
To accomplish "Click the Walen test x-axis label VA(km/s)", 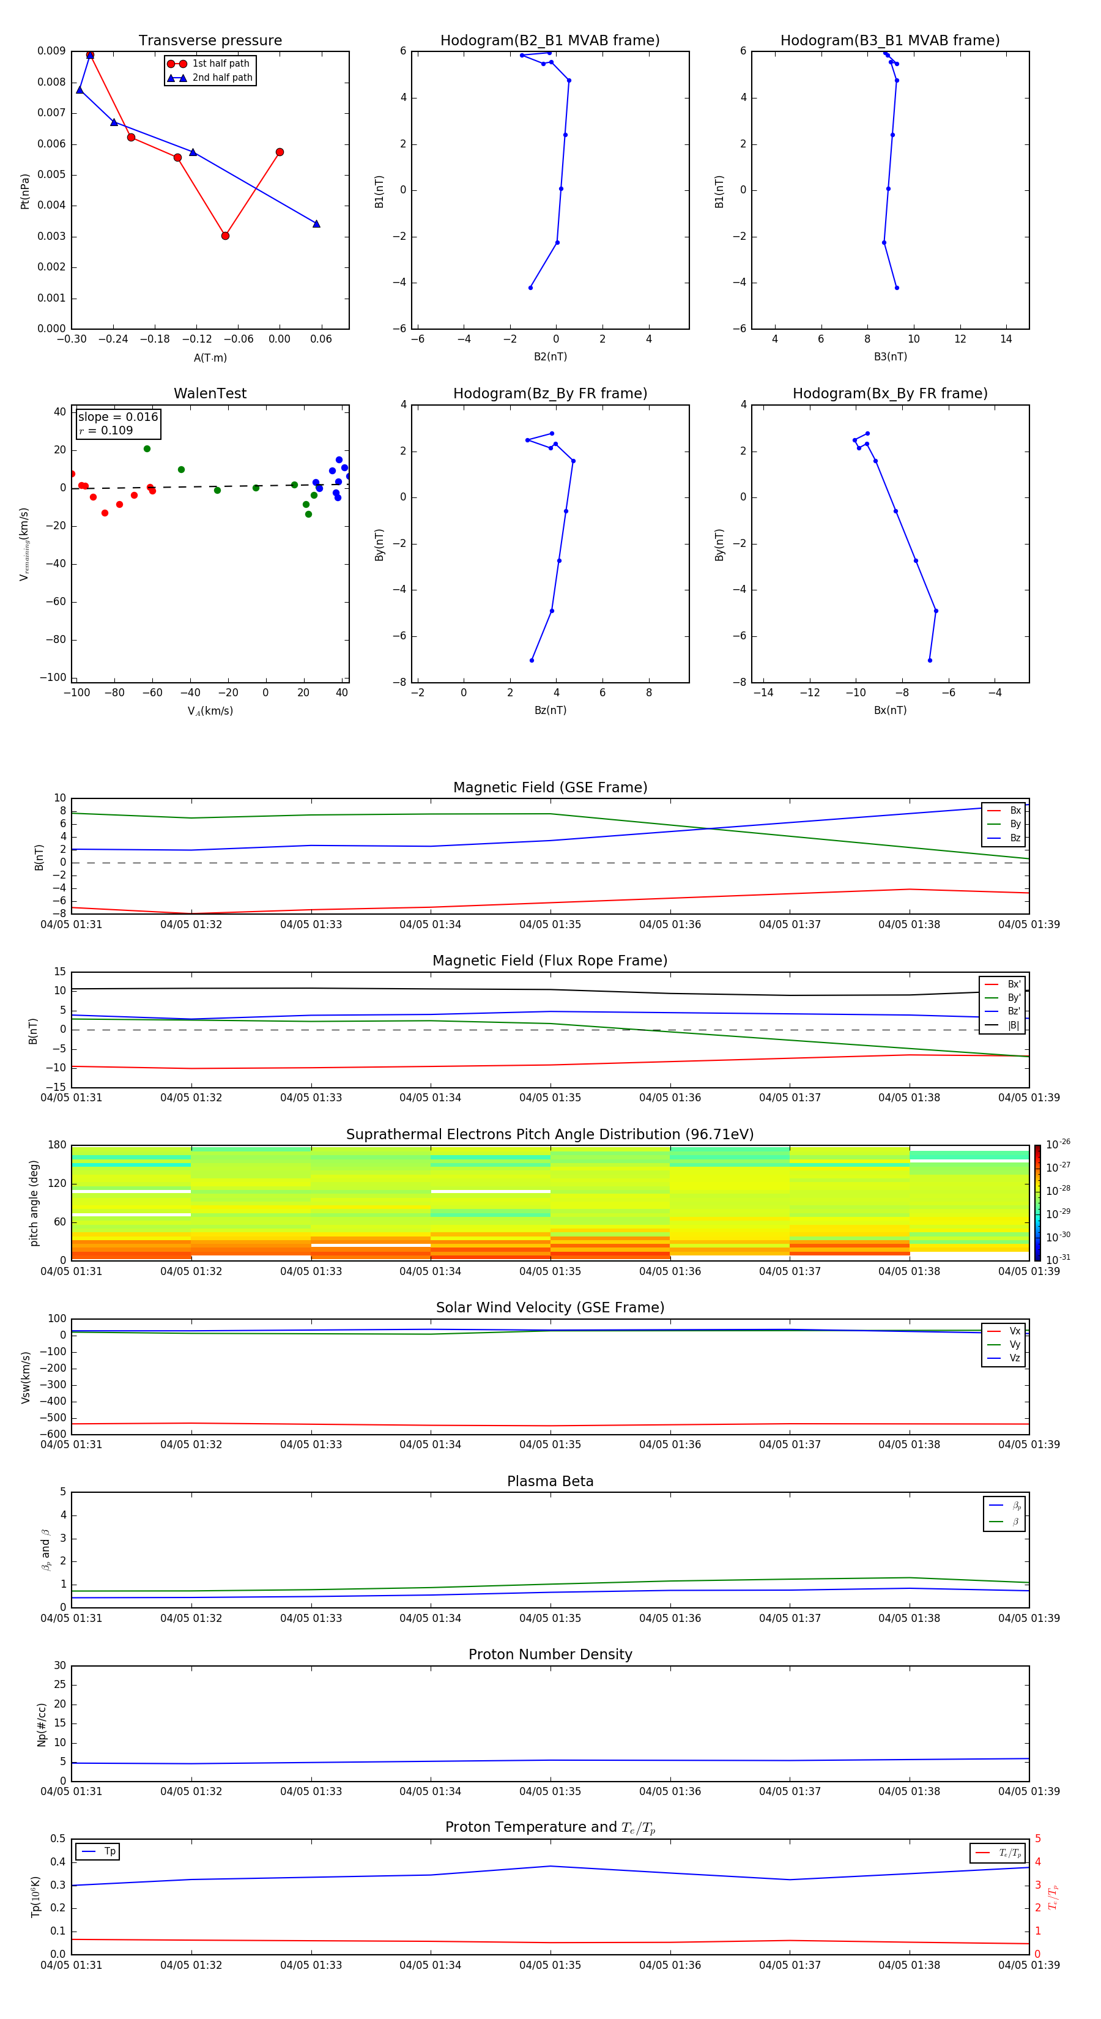I will (x=210, y=711).
